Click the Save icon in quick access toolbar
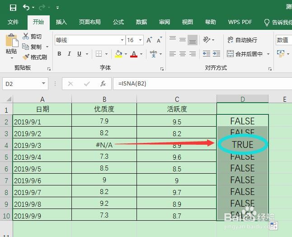The image size is (292, 237). 13,8
